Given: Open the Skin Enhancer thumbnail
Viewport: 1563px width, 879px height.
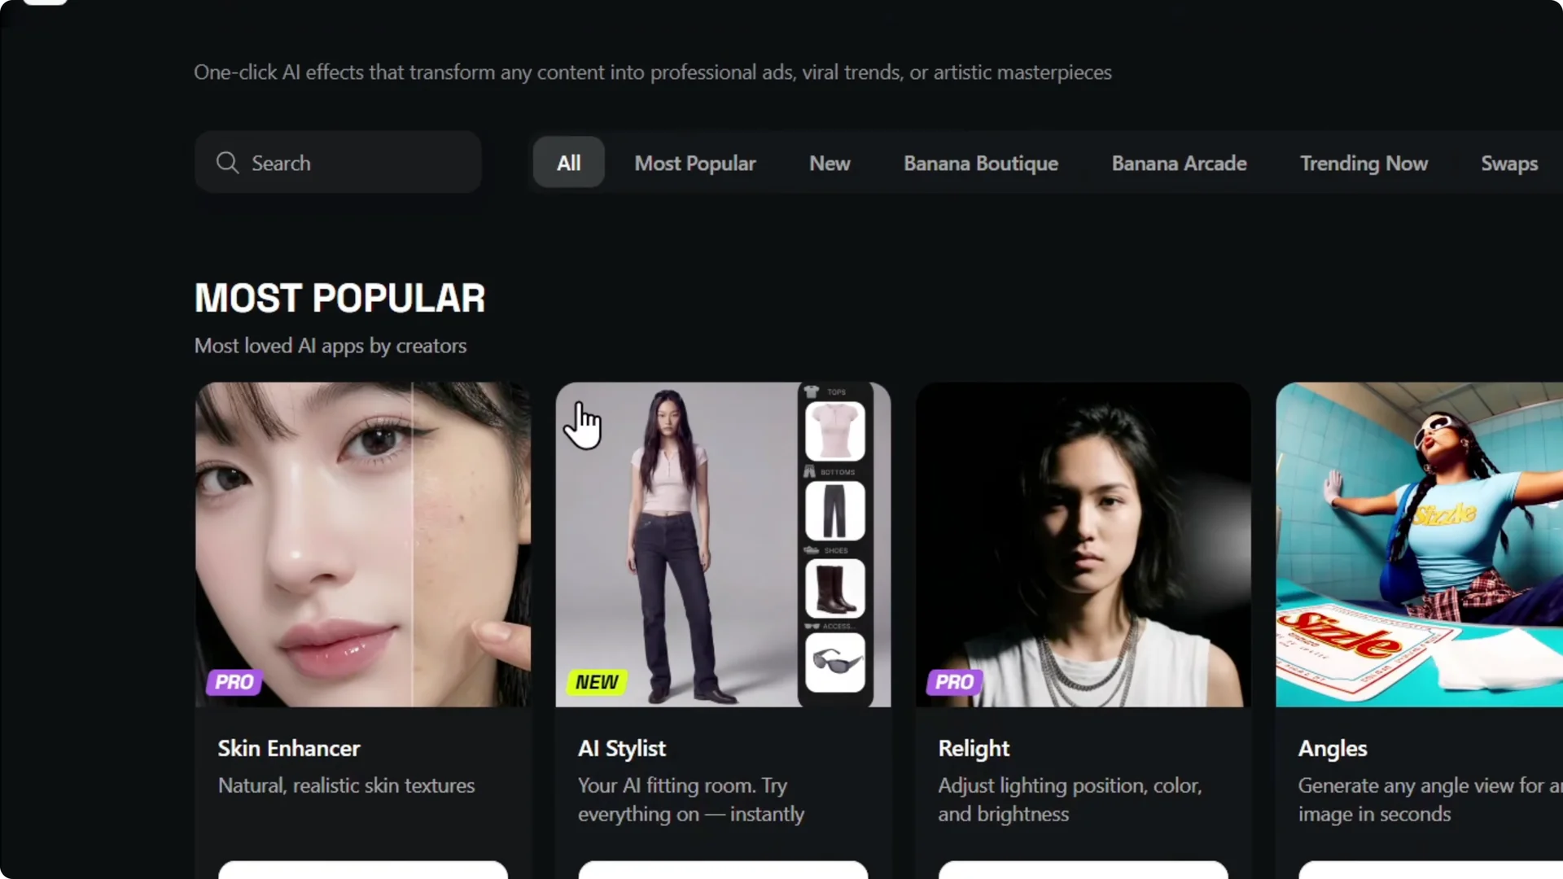Looking at the screenshot, I should (362, 537).
